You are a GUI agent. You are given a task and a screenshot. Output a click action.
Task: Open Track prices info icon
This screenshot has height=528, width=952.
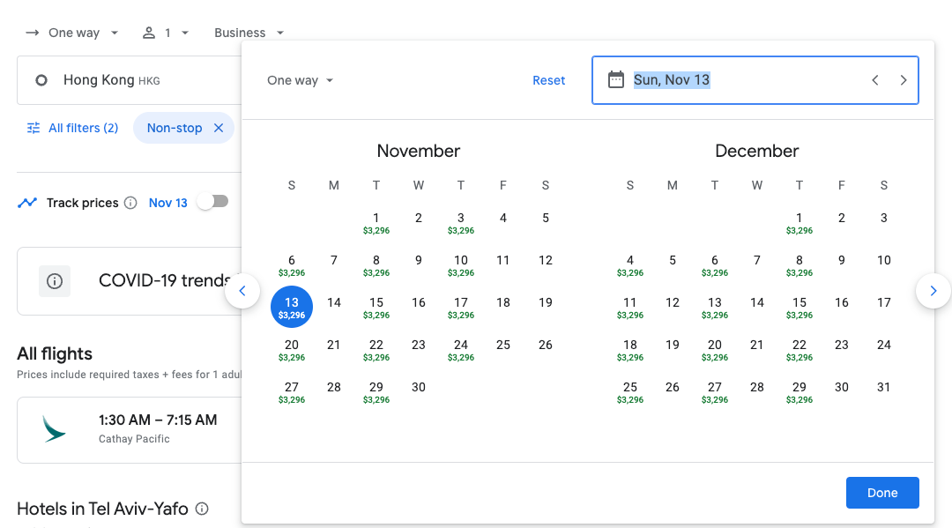pyautogui.click(x=130, y=203)
